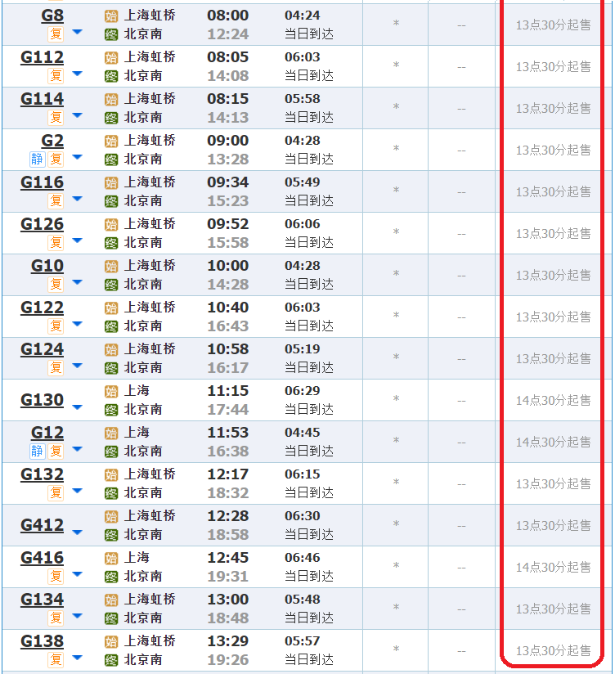Click the 复 badge under train G126
The width and height of the screenshot is (615, 674).
click(x=56, y=242)
